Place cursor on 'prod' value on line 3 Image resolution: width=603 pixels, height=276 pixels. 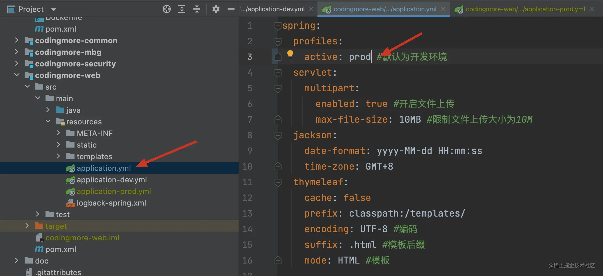coord(360,57)
